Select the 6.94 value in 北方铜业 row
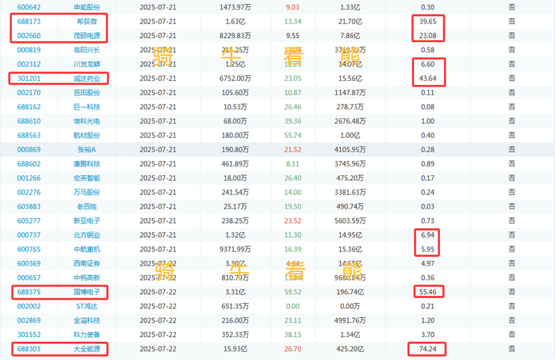This screenshot has height=360, width=555. (x=427, y=235)
